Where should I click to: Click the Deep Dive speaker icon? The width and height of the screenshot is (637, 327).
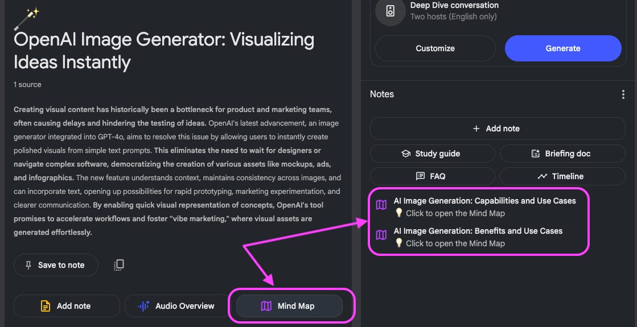click(x=390, y=11)
